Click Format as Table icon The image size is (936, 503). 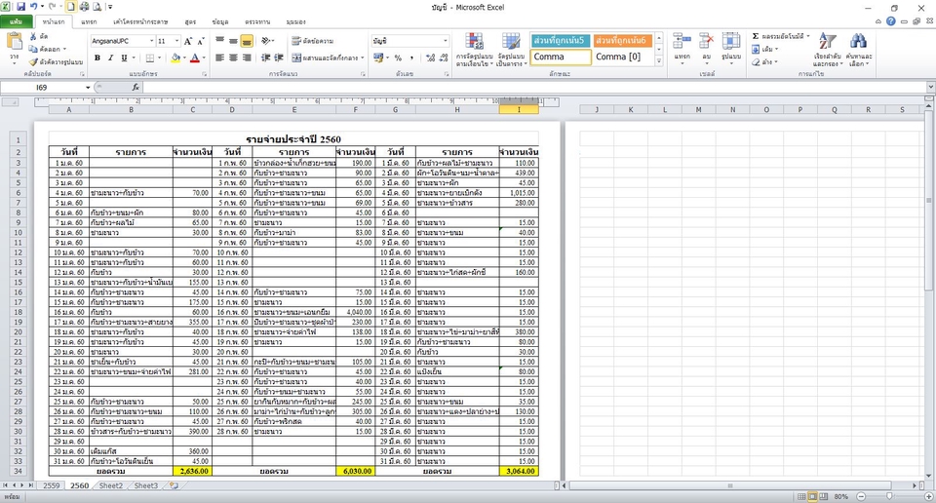tap(511, 41)
